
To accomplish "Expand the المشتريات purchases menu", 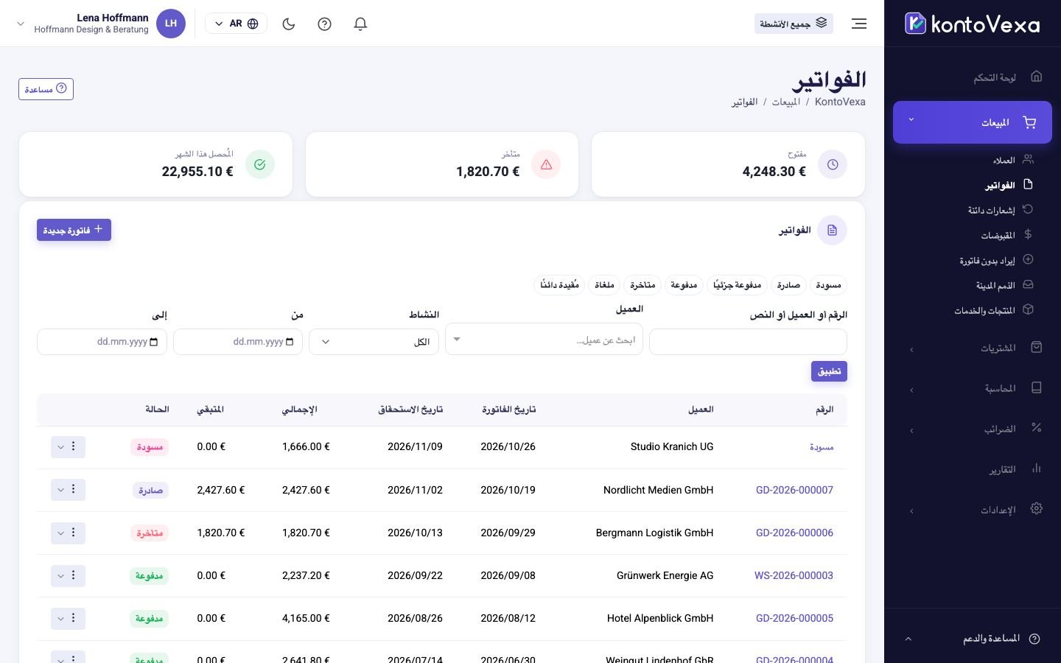I will 973,348.
